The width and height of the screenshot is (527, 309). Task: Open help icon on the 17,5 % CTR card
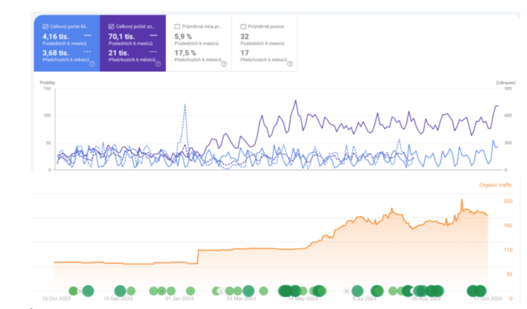[x=224, y=63]
